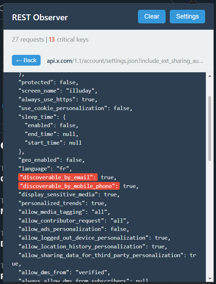
Task: Click the "start_time": null line
Action: click(53, 143)
